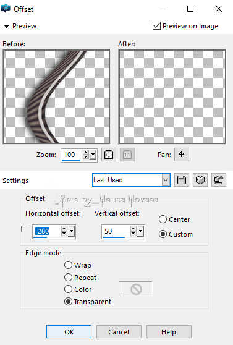The height and width of the screenshot is (345, 233).
Task: Select the Center radio option
Action: (x=163, y=219)
